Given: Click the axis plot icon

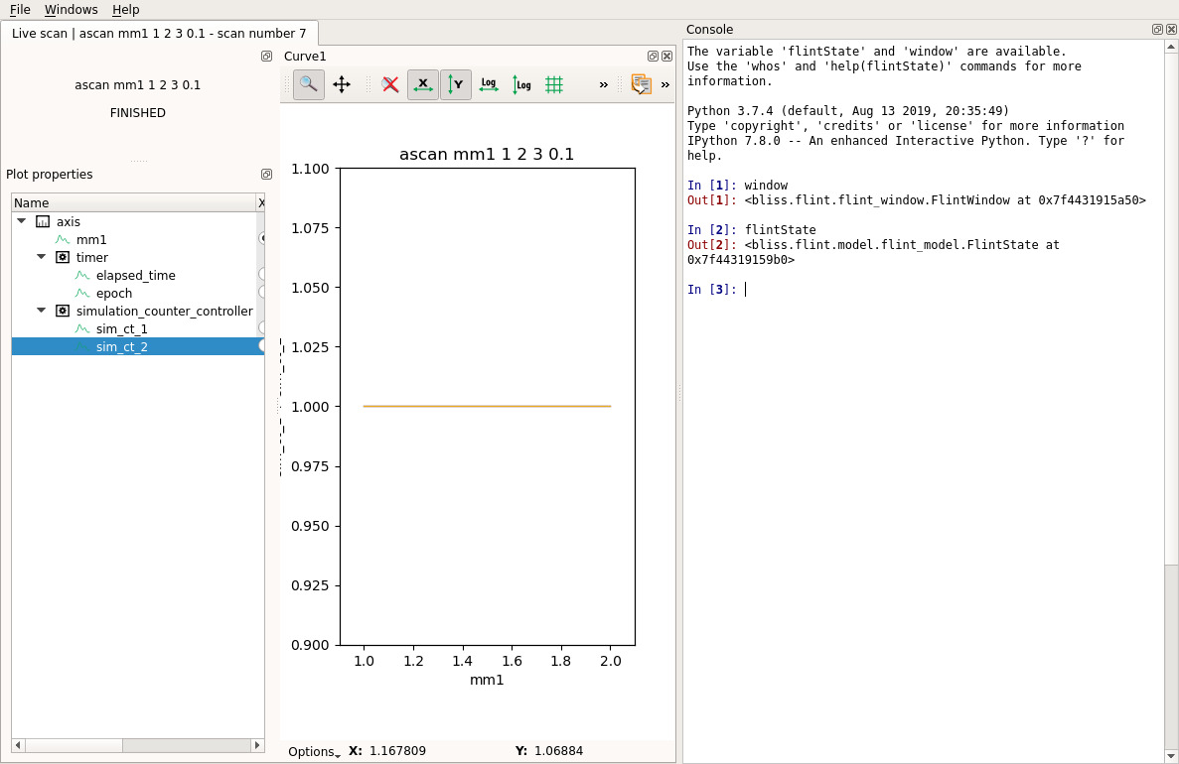Looking at the screenshot, I should click(x=43, y=221).
